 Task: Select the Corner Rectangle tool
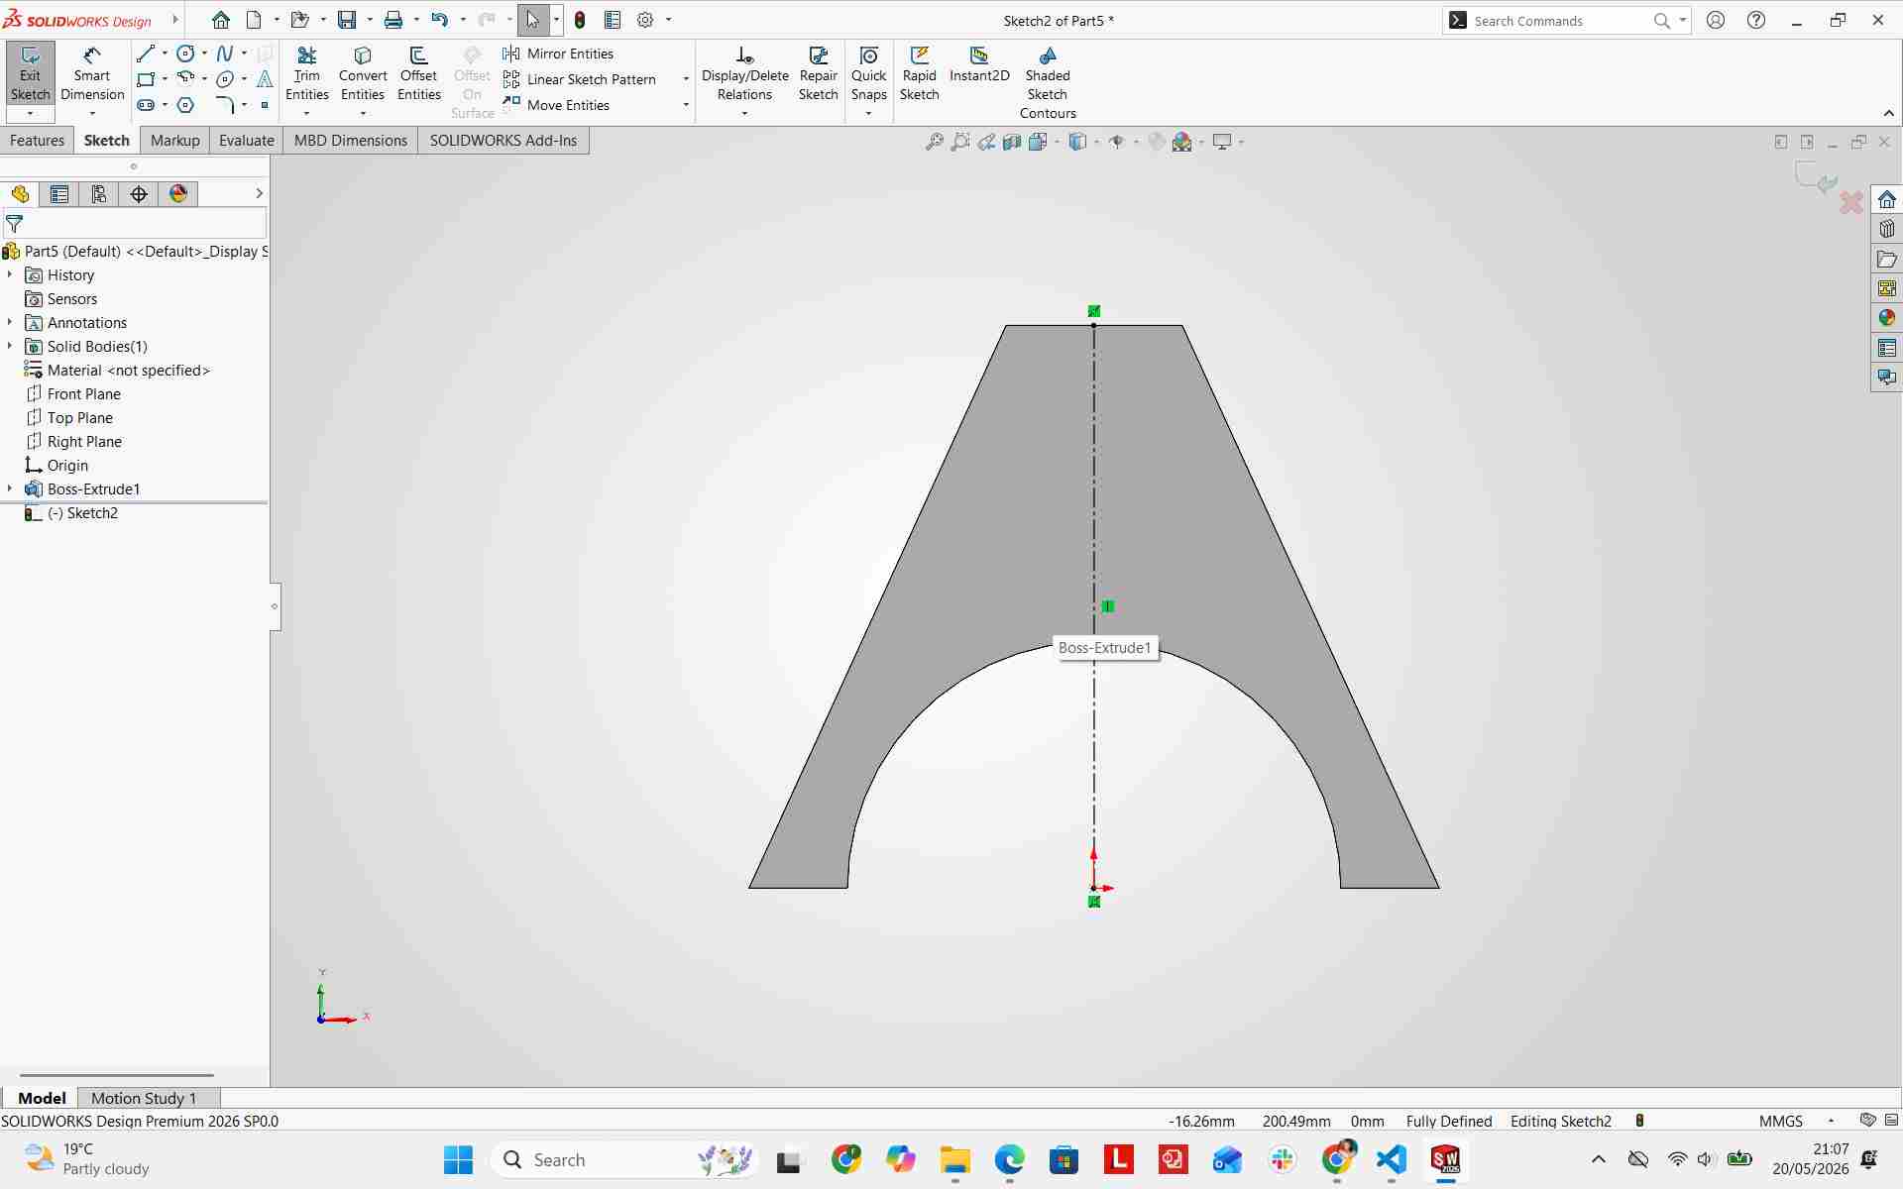(x=146, y=79)
